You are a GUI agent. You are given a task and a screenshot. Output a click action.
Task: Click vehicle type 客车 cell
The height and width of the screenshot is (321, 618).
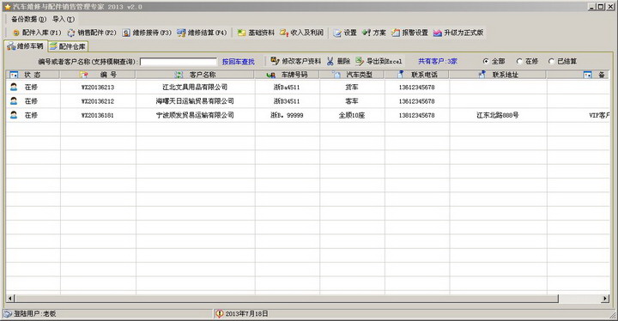click(352, 101)
